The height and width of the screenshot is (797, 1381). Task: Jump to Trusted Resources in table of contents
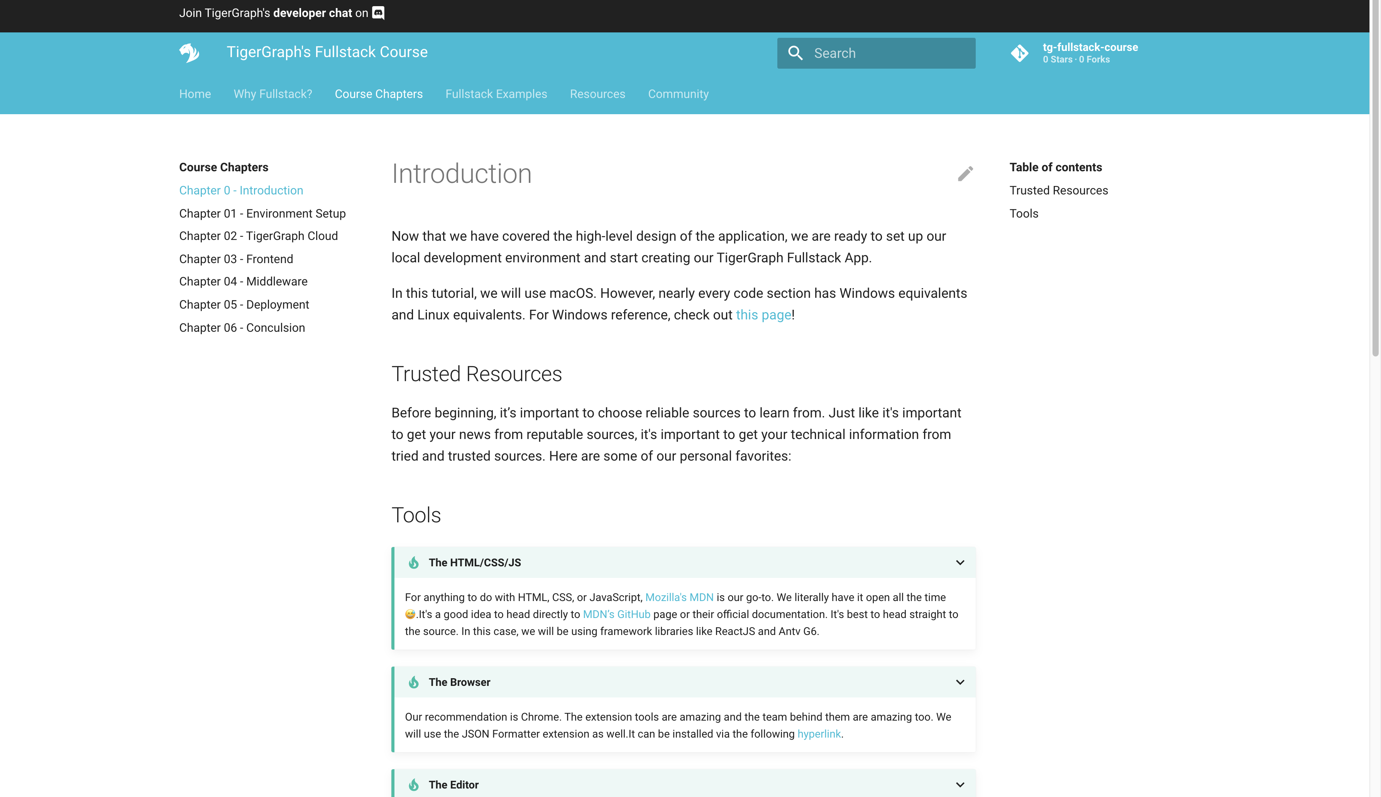(x=1058, y=191)
